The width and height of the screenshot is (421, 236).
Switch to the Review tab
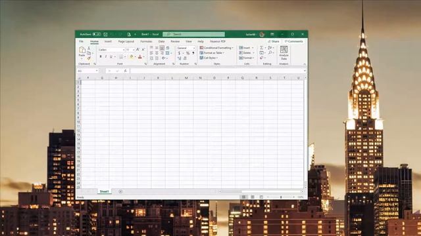click(175, 41)
